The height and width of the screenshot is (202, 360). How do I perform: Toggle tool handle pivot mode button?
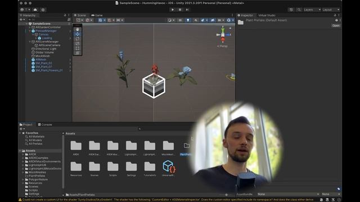point(80,20)
